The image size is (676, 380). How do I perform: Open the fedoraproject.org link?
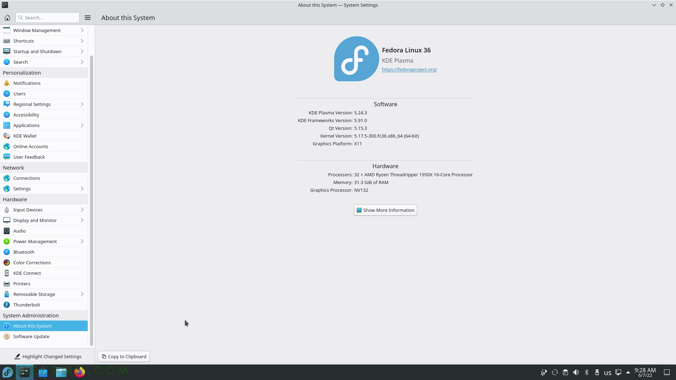[x=409, y=69]
